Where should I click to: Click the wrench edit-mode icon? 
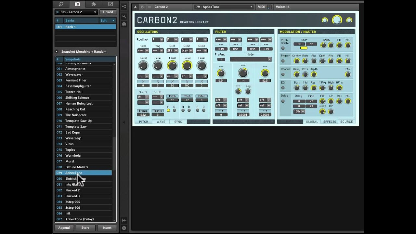[124, 16]
